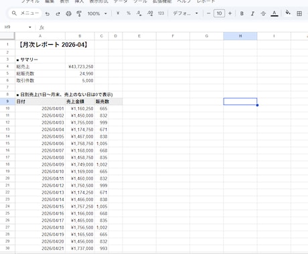Screen dimensions: 308x254
Task: Select the 24,990 cell
Action: [x=80, y=74]
